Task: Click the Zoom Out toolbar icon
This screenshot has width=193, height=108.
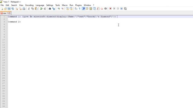Action: (62, 9)
